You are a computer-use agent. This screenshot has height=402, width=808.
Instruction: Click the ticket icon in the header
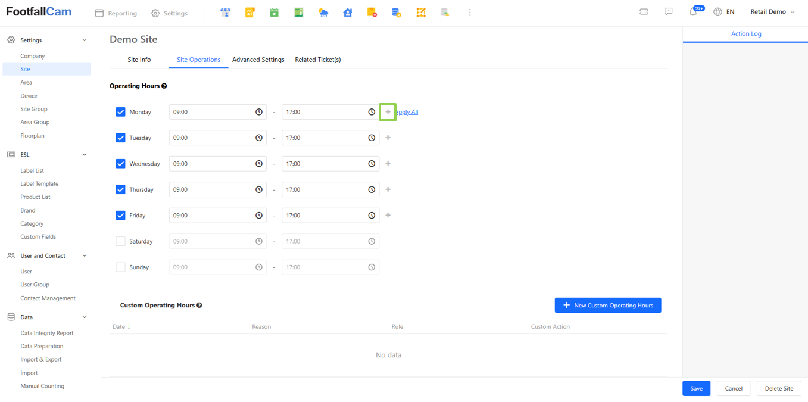644,12
